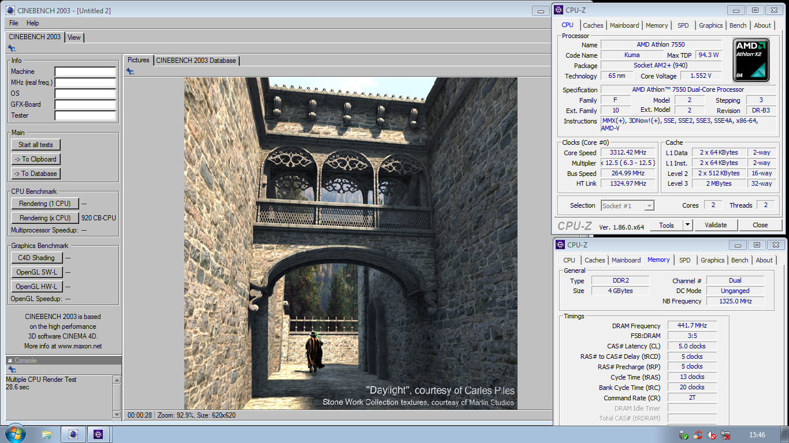
Task: Open the Mainboard tab in upper CPU-Z
Action: (624, 25)
